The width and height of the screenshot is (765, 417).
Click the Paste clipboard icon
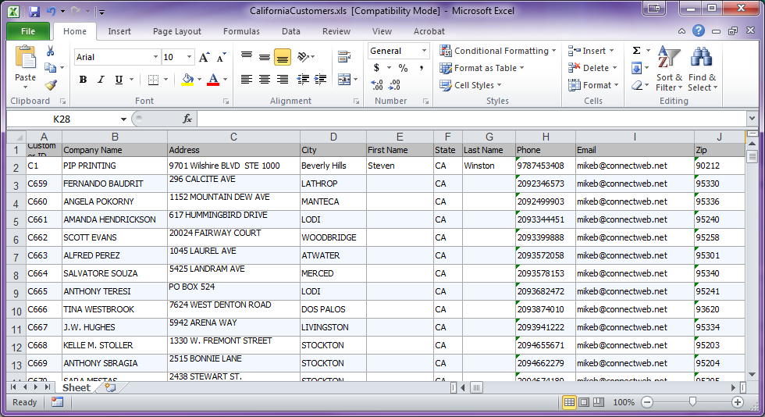(x=25, y=57)
